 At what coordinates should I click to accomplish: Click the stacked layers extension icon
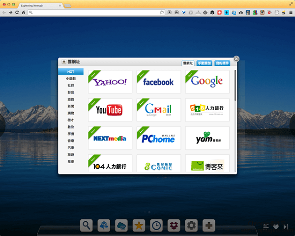pyautogui.click(x=212, y=12)
